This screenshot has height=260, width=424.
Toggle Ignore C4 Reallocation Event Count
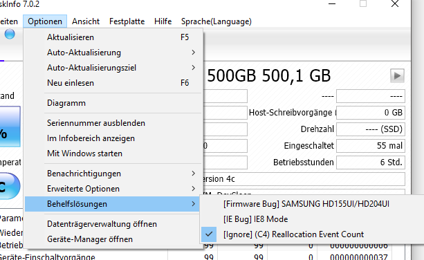tap(293, 234)
